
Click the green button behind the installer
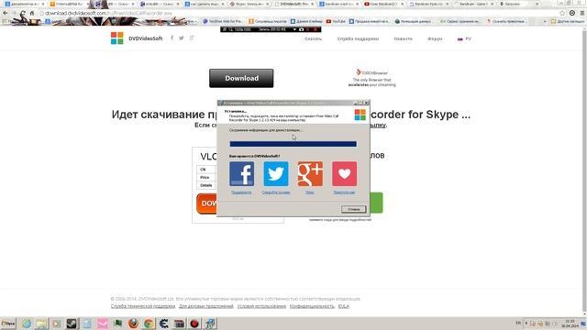376,203
